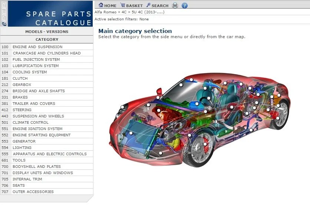Open the BASKET cart icon
Image resolution: width=310 pixels, height=206 pixels.
pos(123,5)
